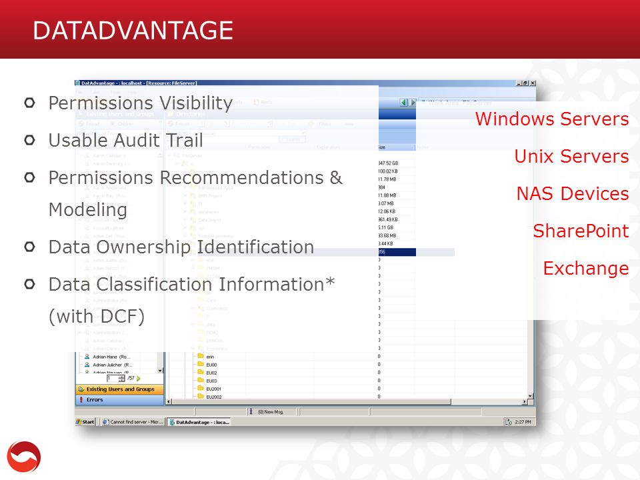Screen dimensions: 640x480
Task: Switch to the Errors pane
Action: click(119, 399)
